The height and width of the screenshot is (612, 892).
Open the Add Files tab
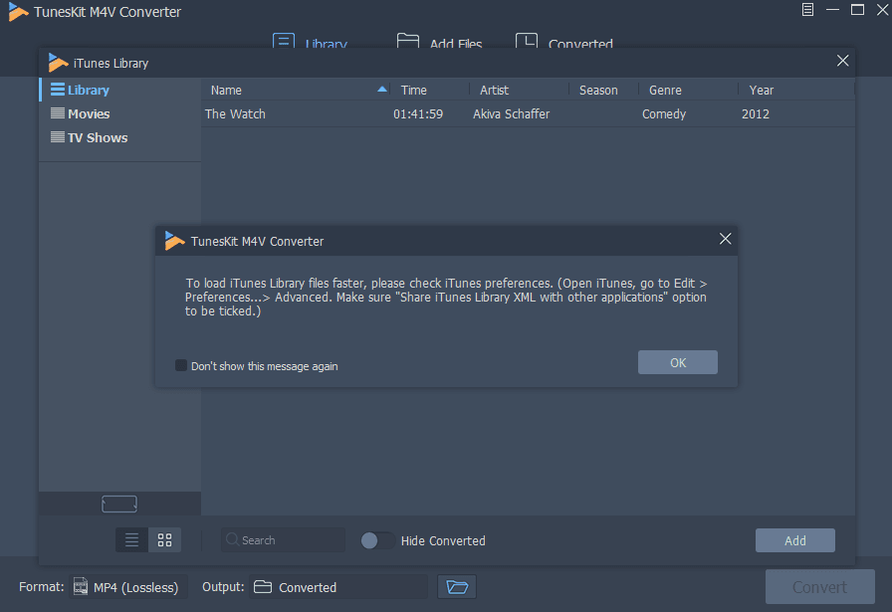[x=439, y=42]
